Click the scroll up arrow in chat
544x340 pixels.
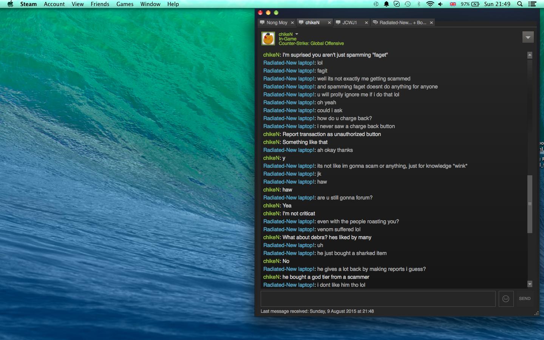[530, 55]
